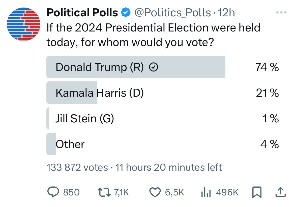This screenshot has width=295, height=207.
Task: Open the @Politics_Polls handle link
Action: point(172,13)
